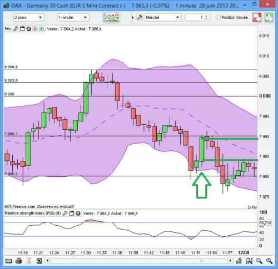Click the printer icon in bottom toolbar

[x=19, y=261]
